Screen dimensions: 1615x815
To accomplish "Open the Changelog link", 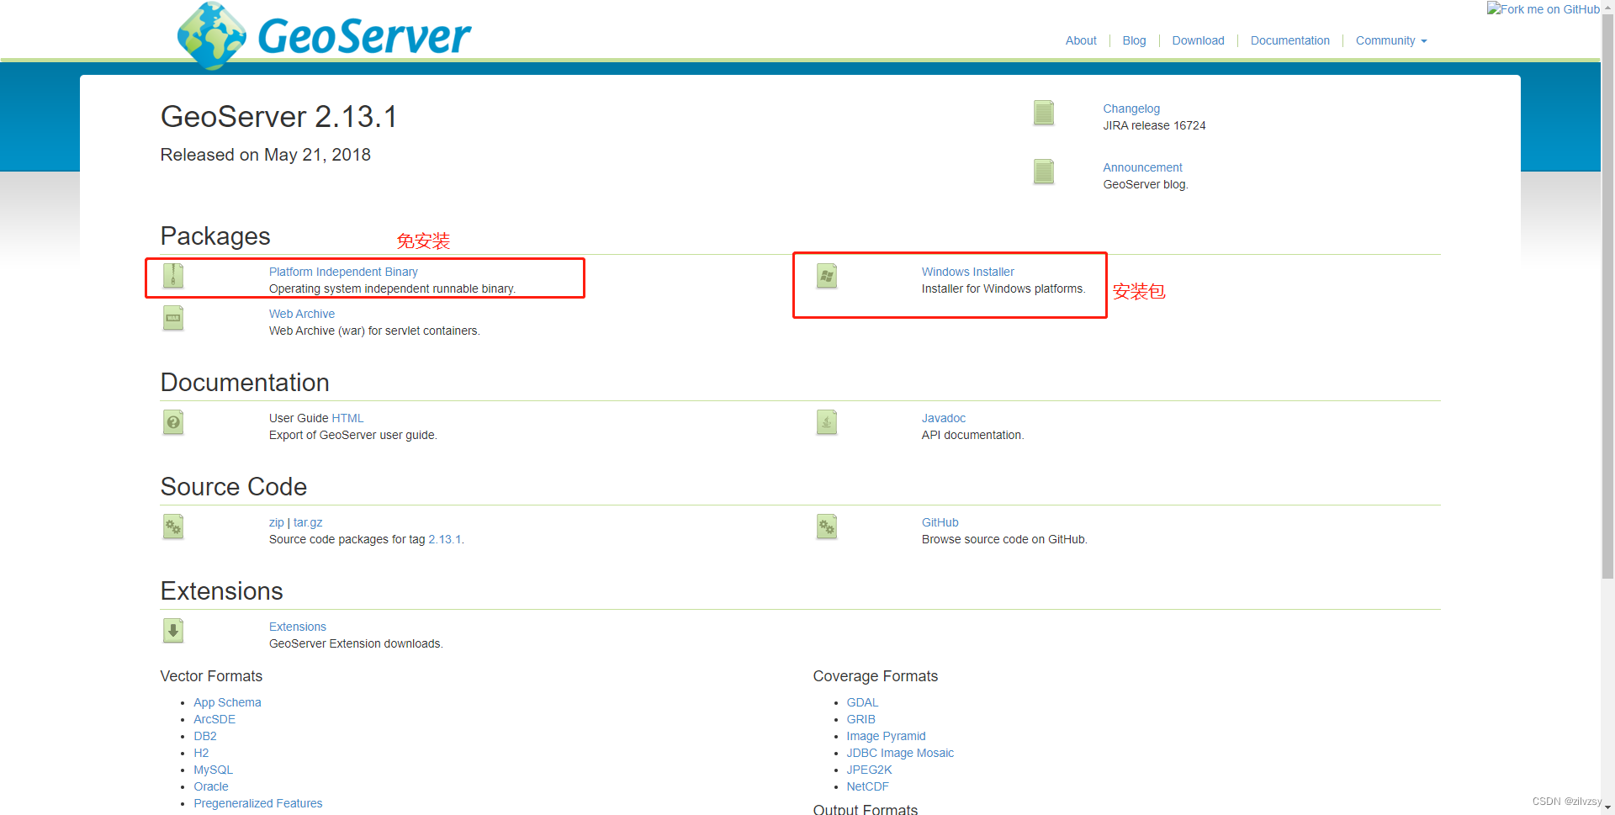I will pos(1131,108).
